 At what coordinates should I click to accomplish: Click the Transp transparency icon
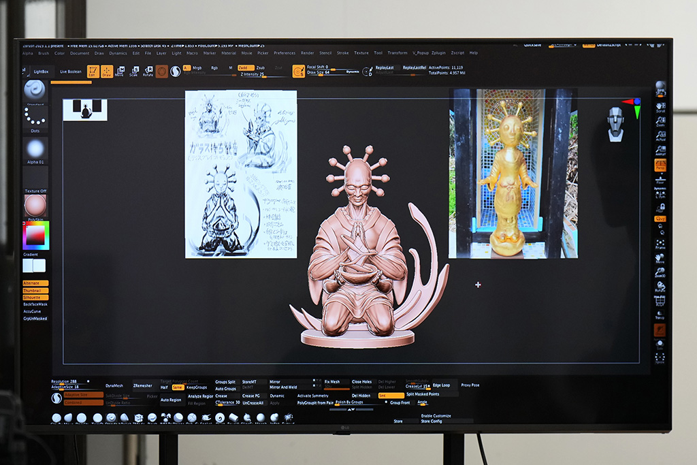[660, 315]
